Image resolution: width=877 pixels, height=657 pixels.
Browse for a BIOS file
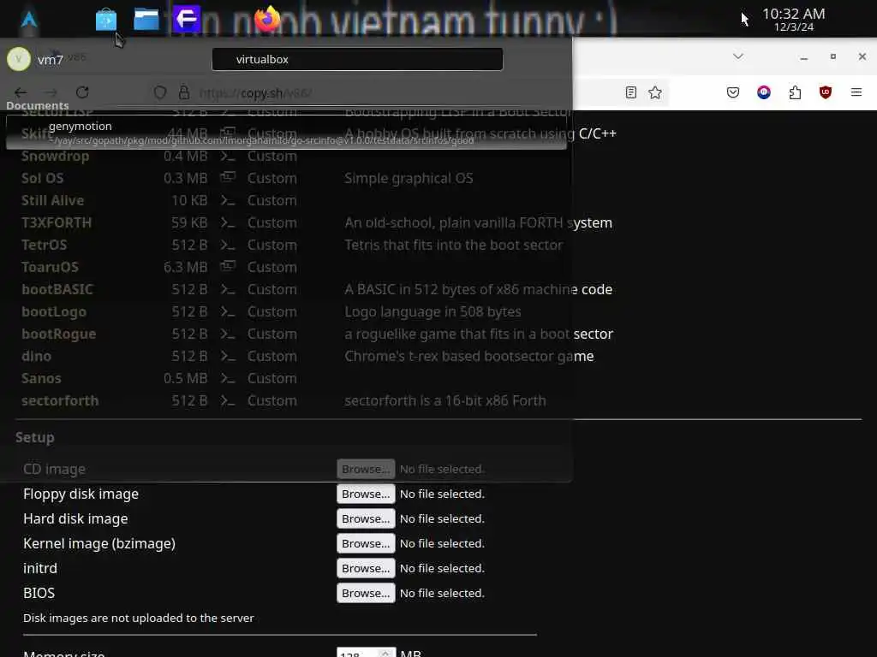(366, 594)
